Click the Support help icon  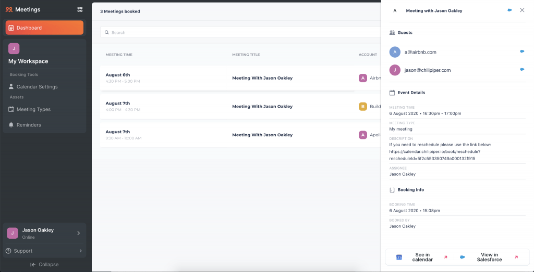8,251
